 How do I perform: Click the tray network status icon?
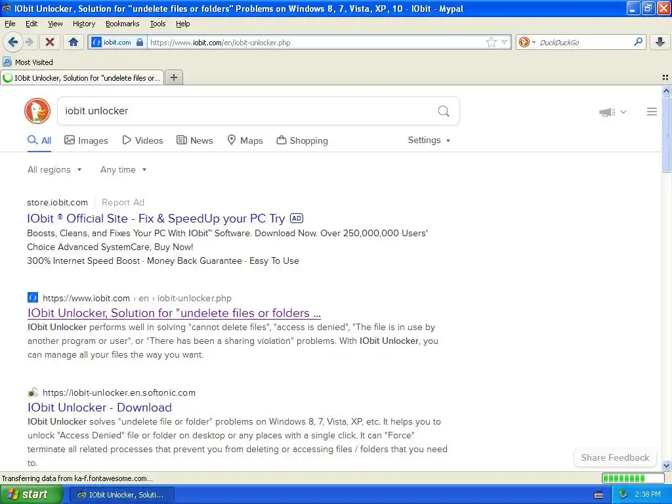(x=623, y=495)
